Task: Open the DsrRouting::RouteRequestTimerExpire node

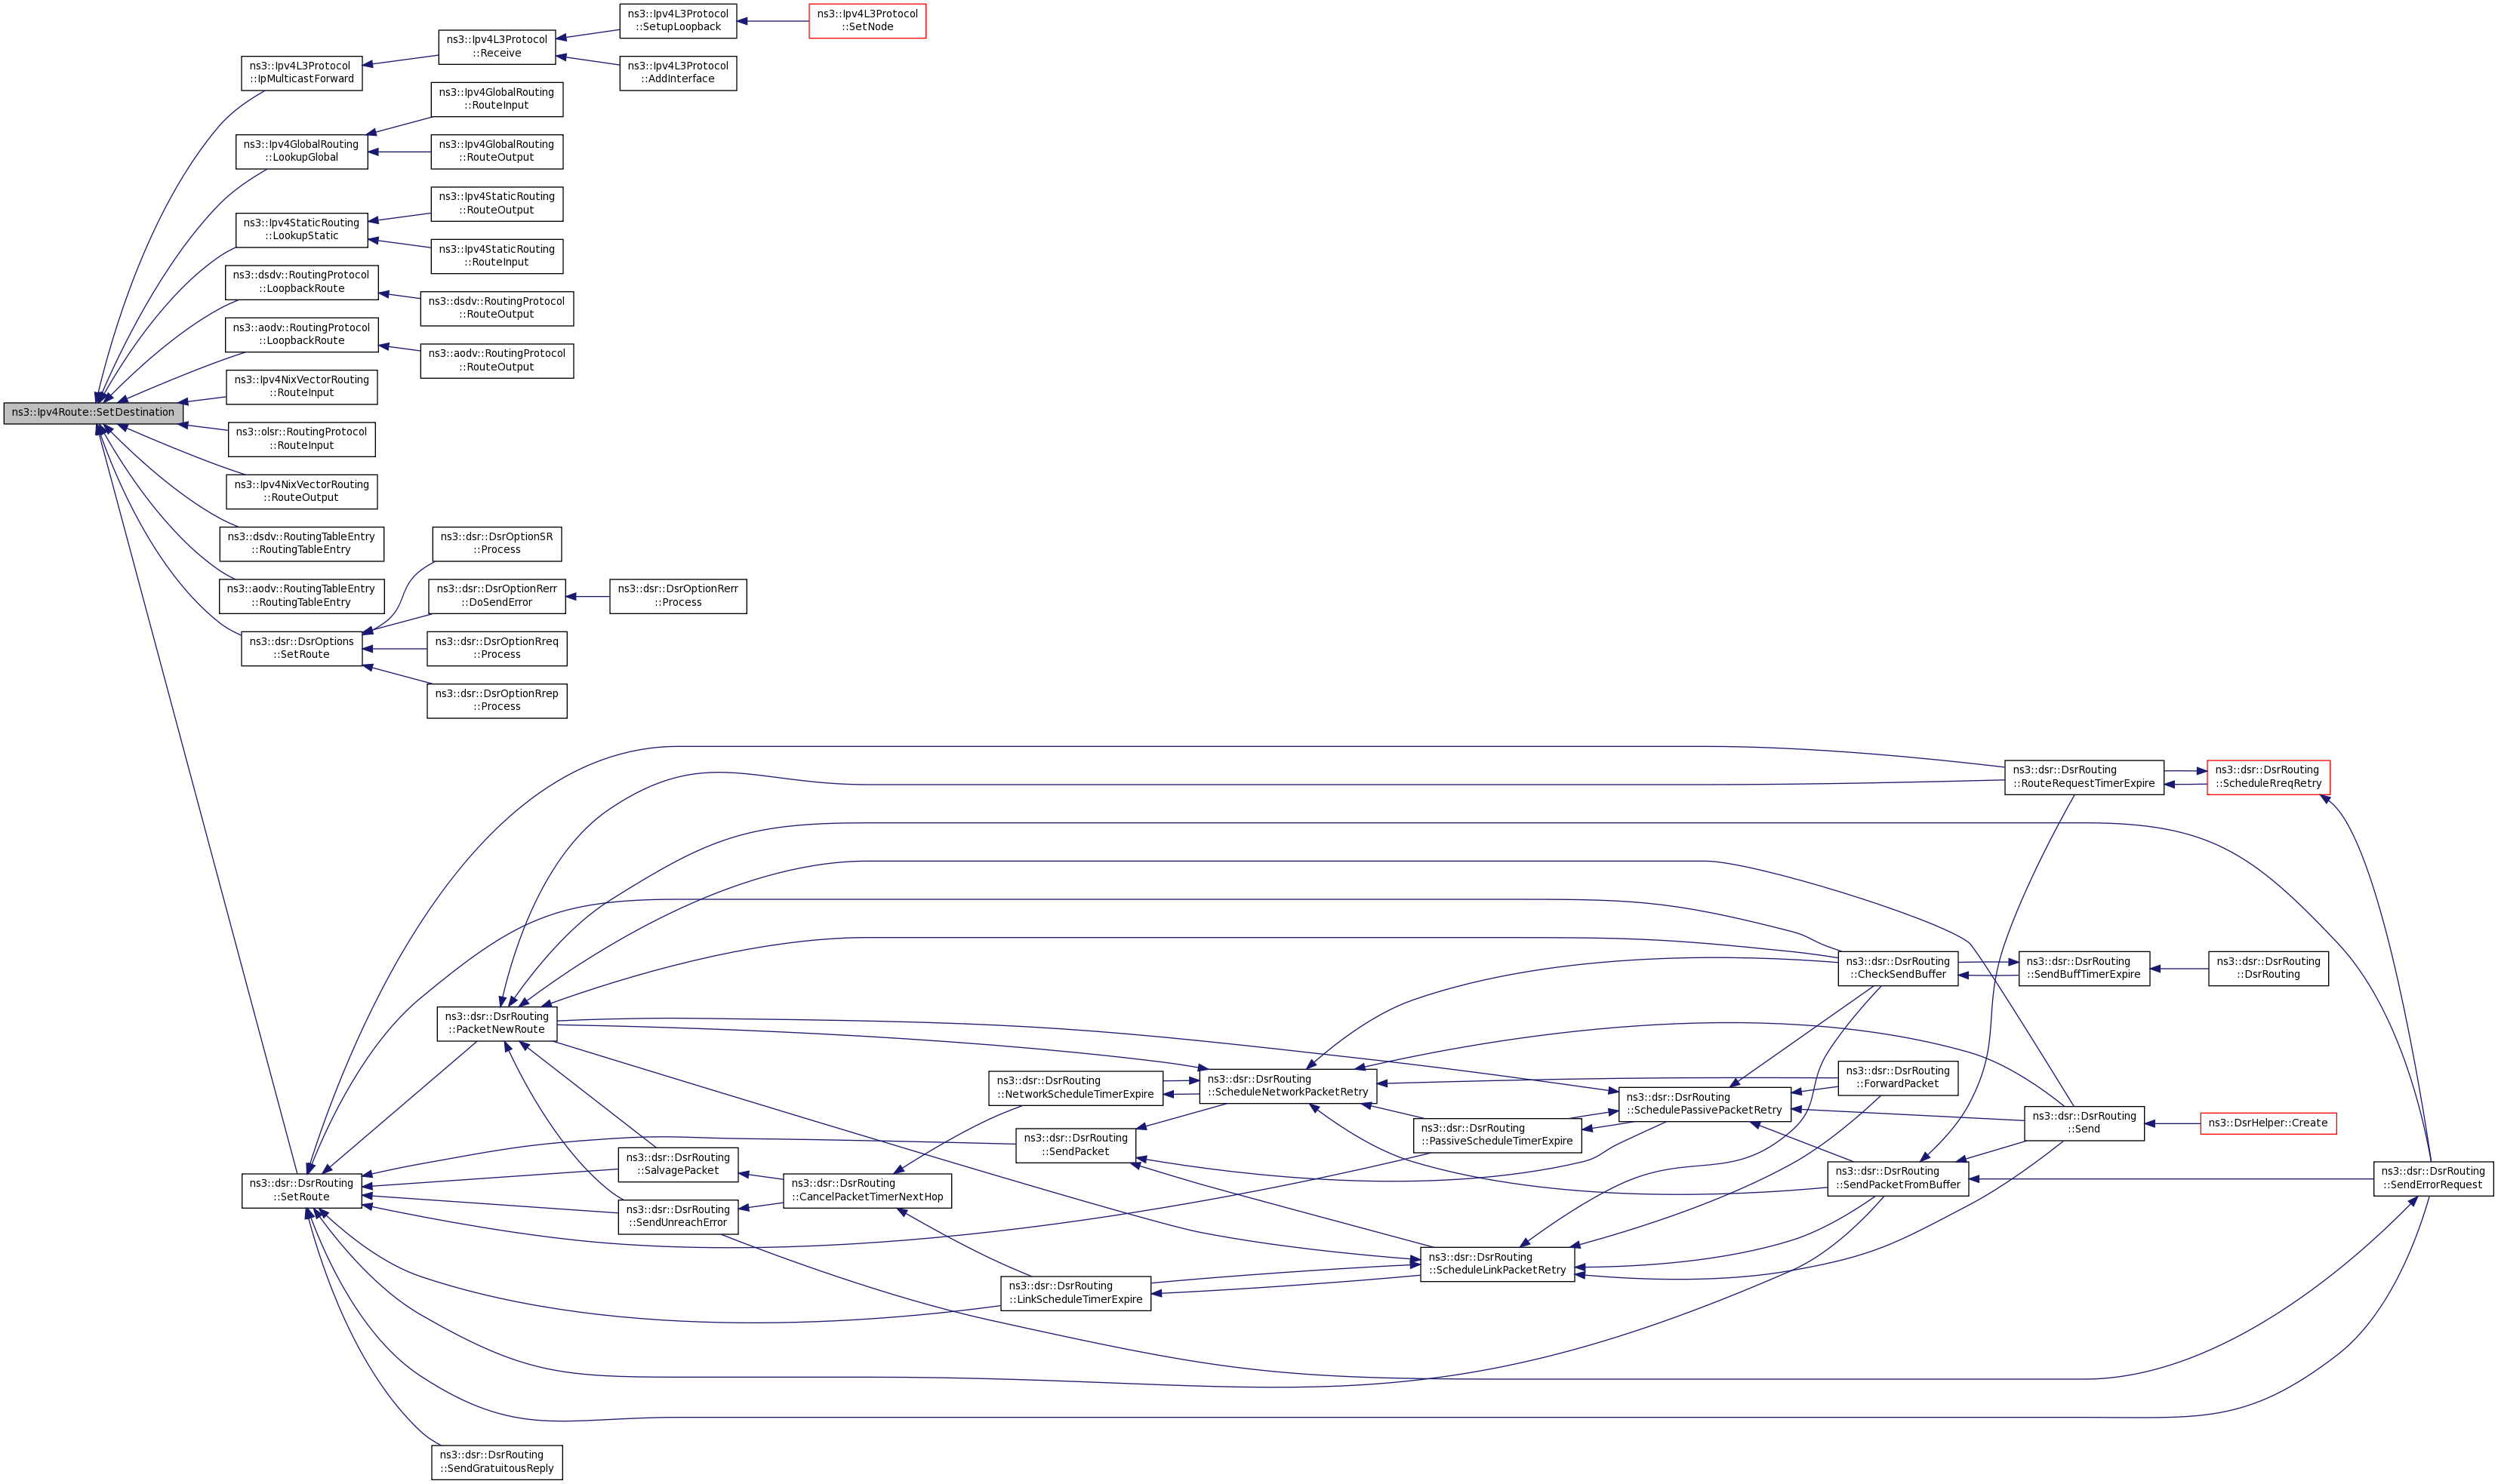Action: 2083,777
